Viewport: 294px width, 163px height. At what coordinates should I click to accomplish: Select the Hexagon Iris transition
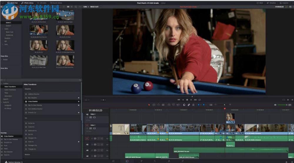click(52, 138)
